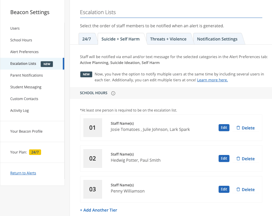The width and height of the screenshot is (272, 216).
Task: Click the 24/7 plan badge
Action: (35, 152)
